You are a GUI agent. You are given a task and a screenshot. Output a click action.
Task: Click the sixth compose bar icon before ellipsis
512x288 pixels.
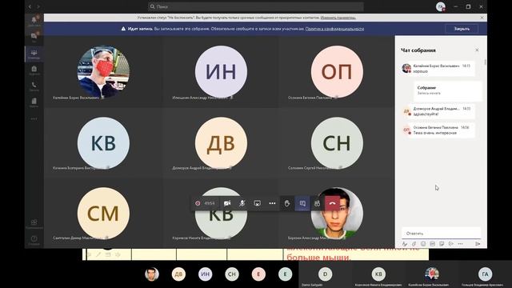click(451, 244)
